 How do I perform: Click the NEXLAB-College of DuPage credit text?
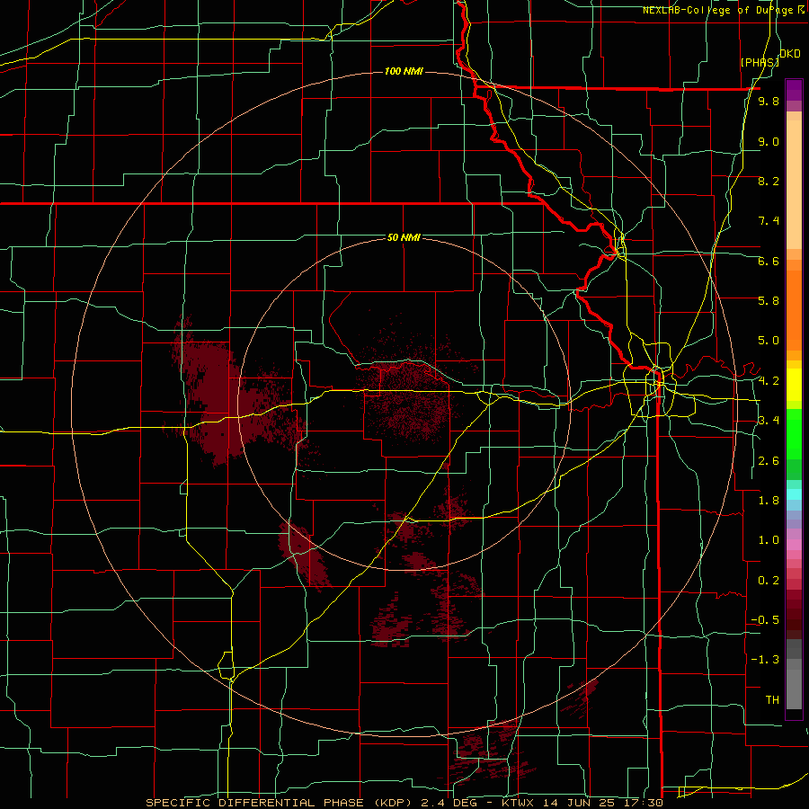(x=723, y=10)
